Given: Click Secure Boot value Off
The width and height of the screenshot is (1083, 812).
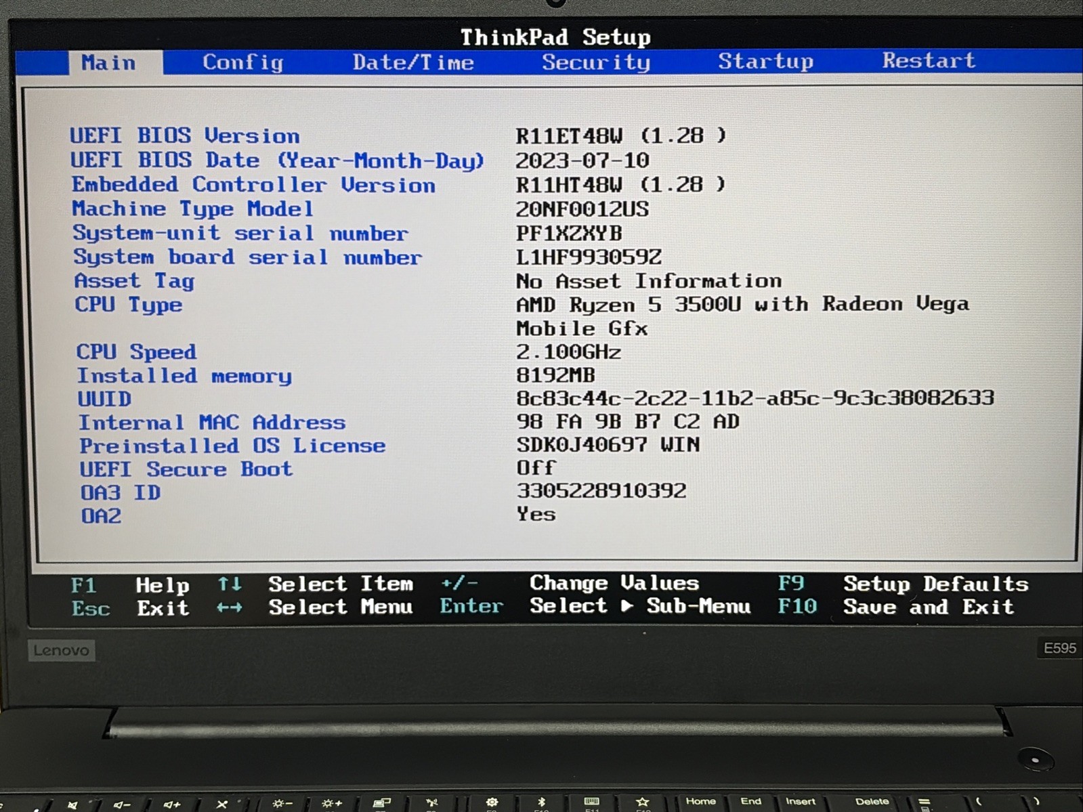Looking at the screenshot, I should click(x=536, y=467).
